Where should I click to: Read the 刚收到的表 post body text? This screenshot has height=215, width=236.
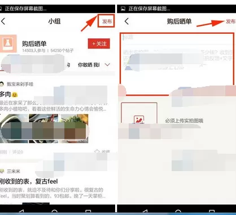[53, 193]
